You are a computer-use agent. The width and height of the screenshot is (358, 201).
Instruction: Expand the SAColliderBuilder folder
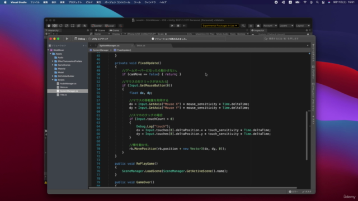point(53,76)
